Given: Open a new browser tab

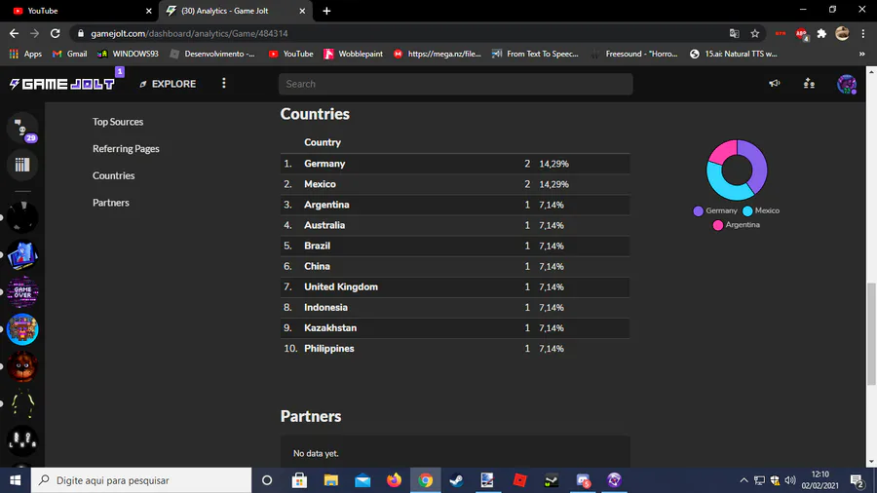Looking at the screenshot, I should click(x=326, y=11).
